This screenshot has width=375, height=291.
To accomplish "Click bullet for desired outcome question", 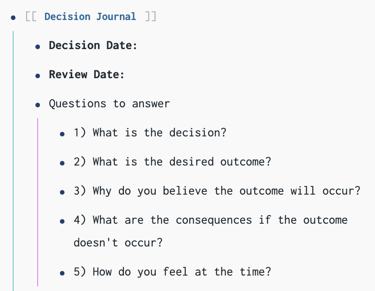I will pos(62,163).
